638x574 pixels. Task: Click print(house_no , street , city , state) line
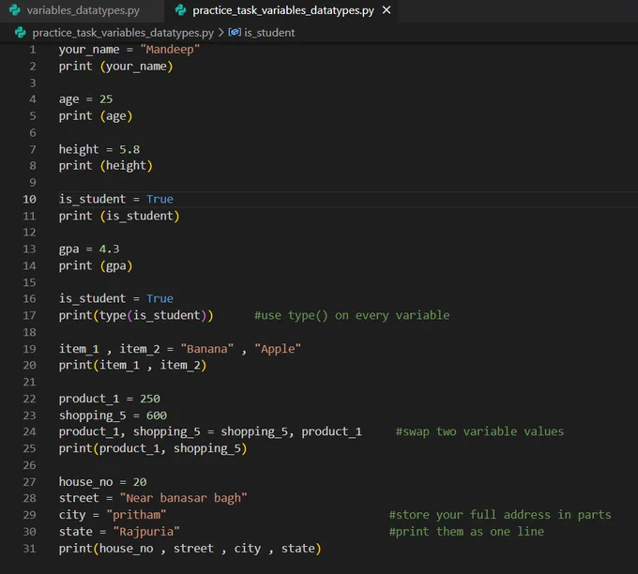(x=190, y=549)
